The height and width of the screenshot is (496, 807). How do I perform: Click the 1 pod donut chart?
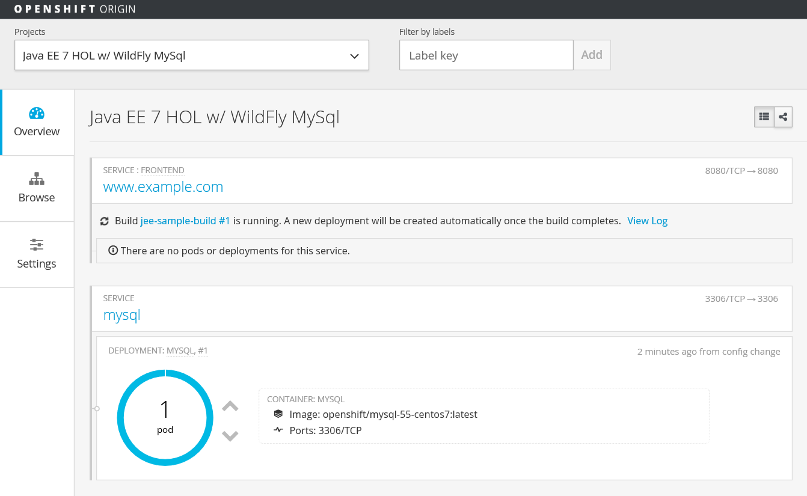[x=165, y=418]
